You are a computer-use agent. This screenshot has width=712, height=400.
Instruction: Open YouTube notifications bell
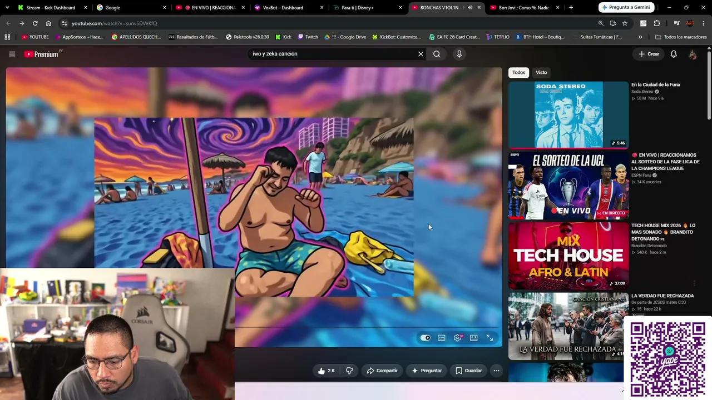pos(674,54)
